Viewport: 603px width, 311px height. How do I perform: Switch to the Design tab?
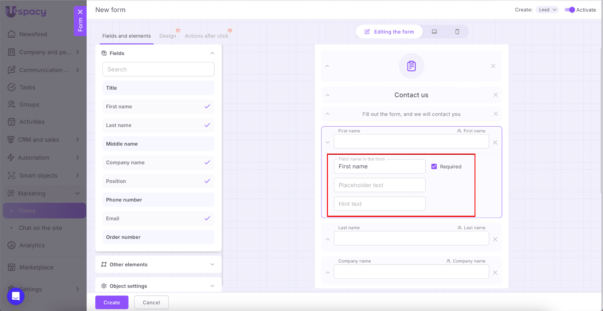tap(168, 36)
